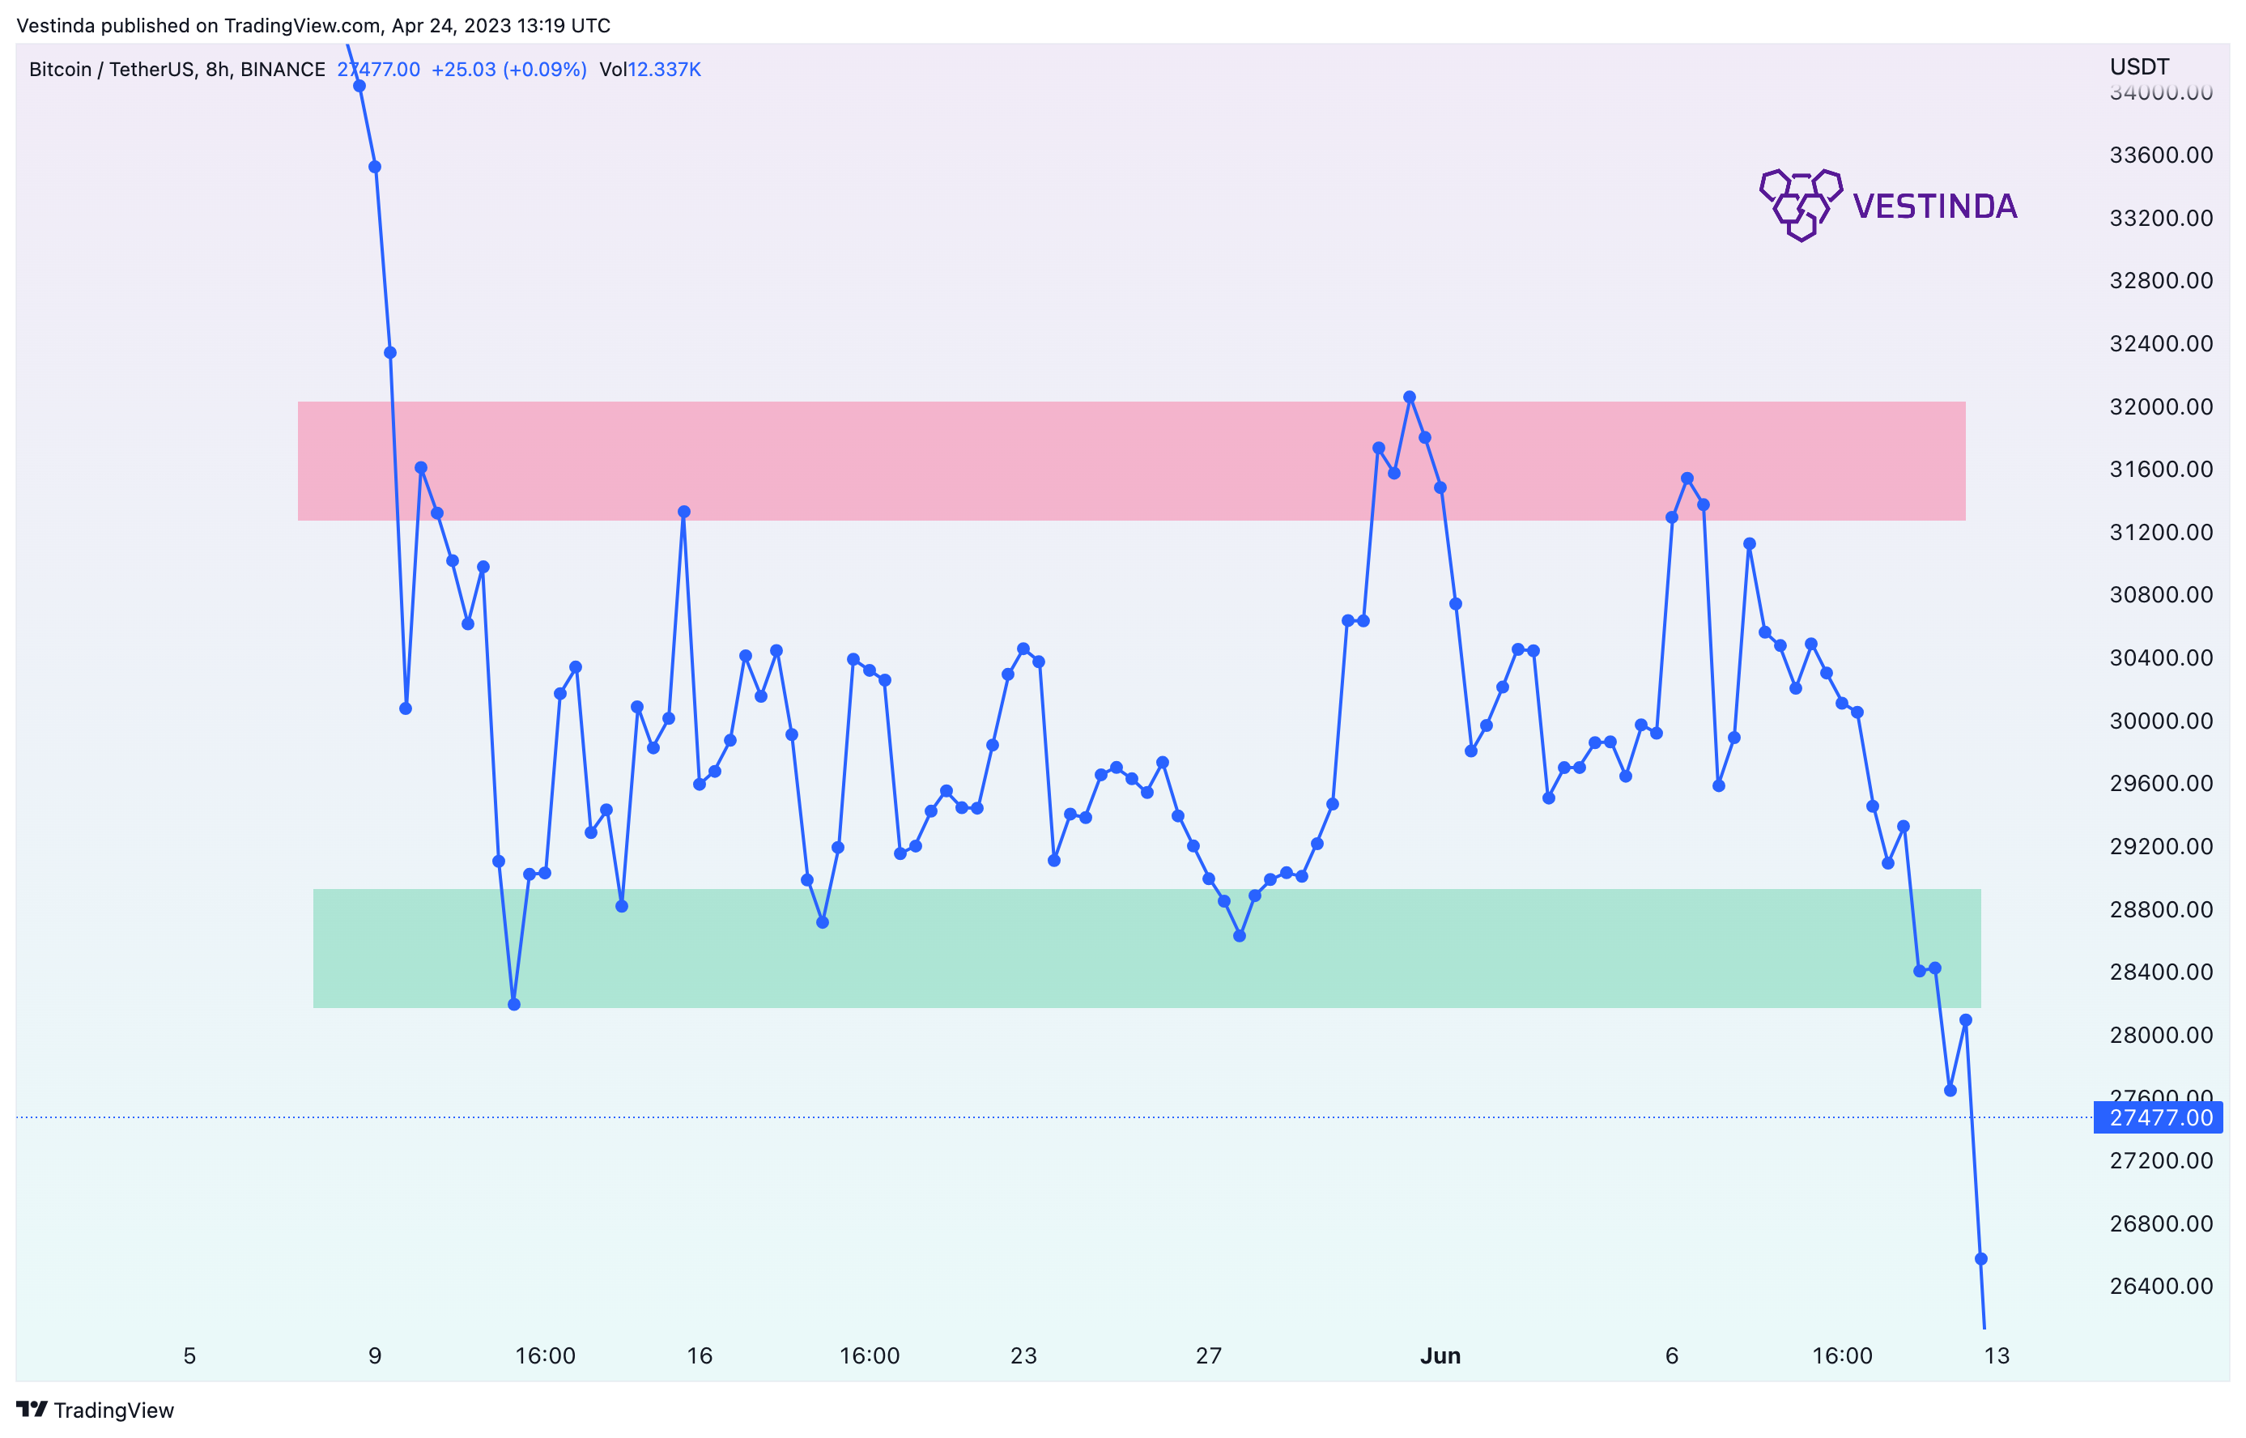Viewport: 2246px width, 1438px height.
Task: Click the 32000.00 price axis label
Action: click(x=2160, y=406)
